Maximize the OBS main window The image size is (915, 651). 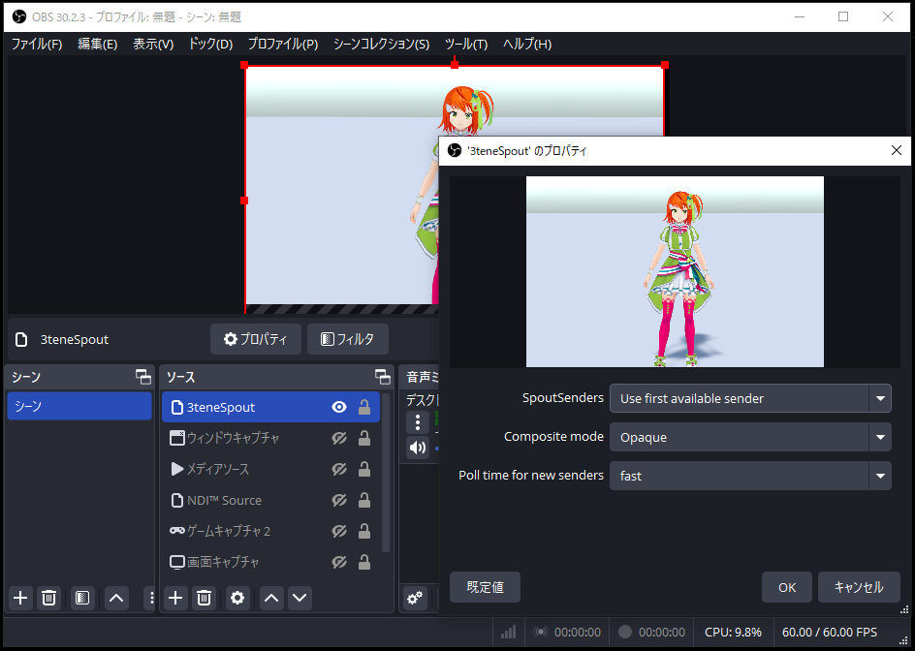843,16
